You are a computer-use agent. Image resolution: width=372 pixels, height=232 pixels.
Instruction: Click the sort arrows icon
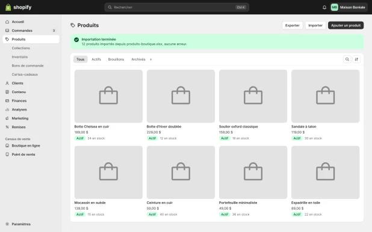pos(356,60)
